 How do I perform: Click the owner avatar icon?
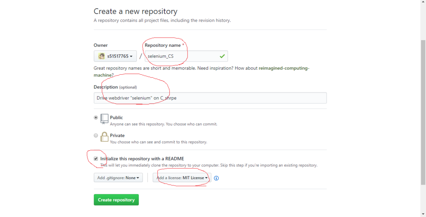(x=102, y=56)
